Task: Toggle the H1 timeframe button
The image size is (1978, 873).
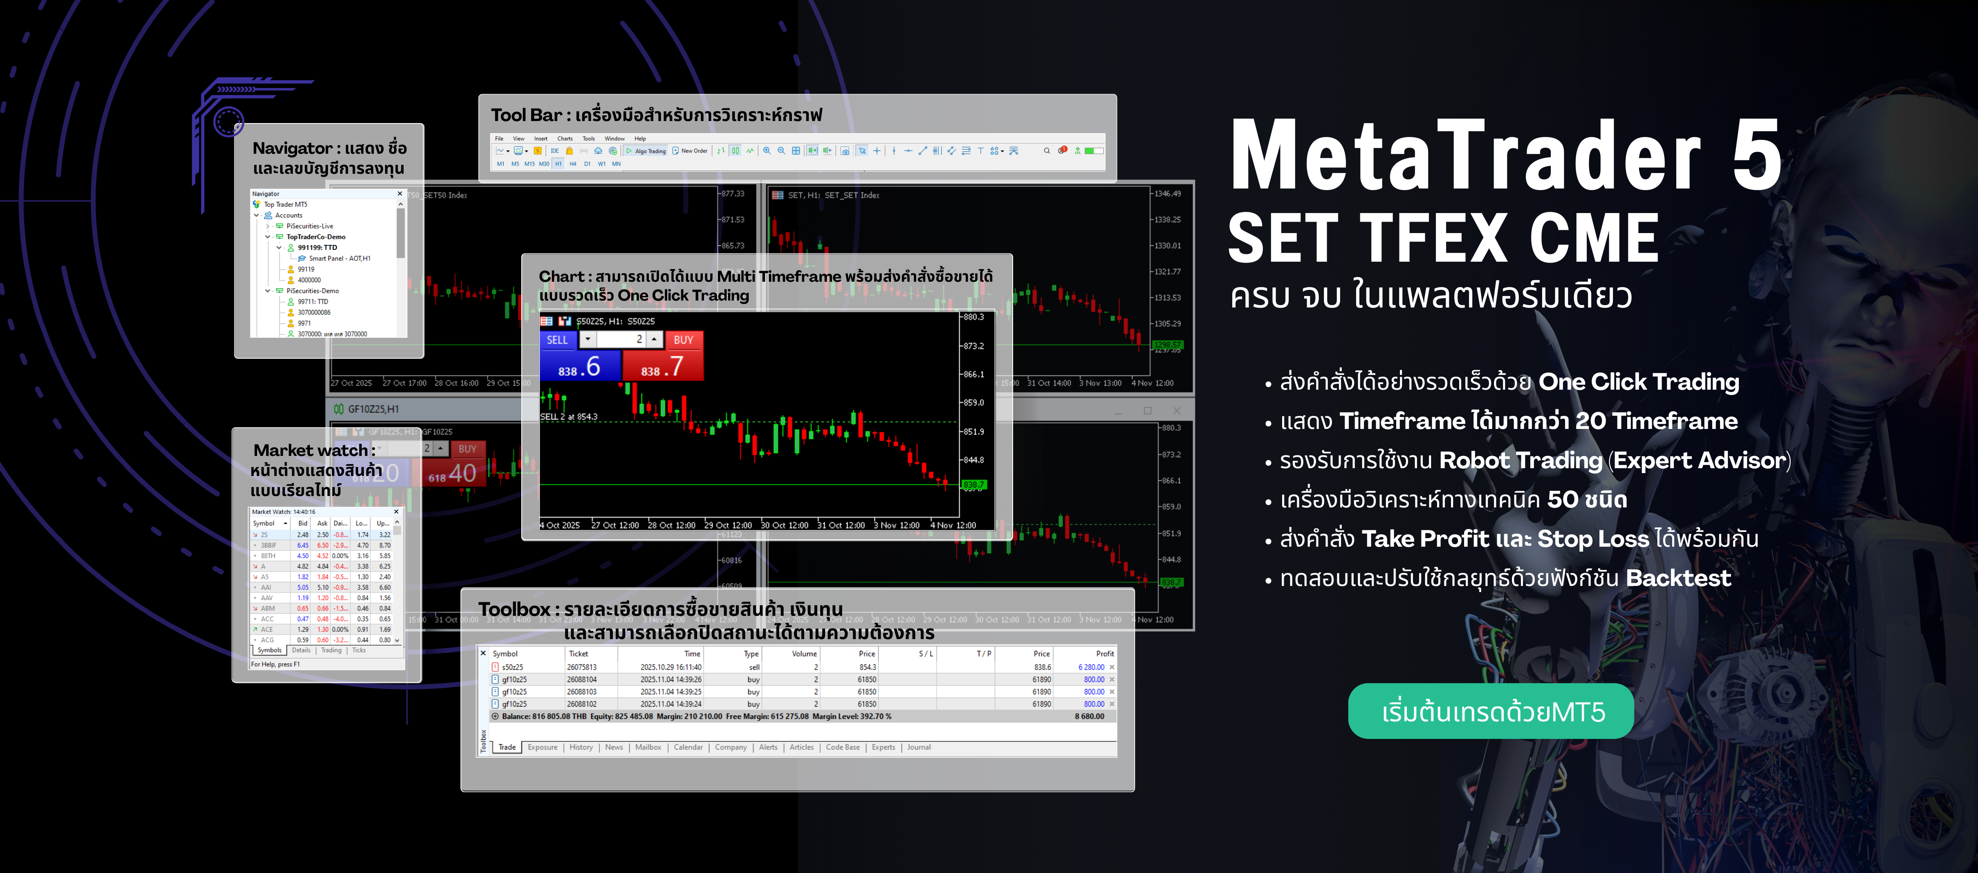Action: click(x=558, y=164)
